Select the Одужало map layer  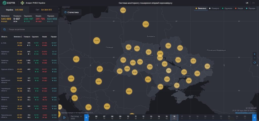pyautogui.click(x=227, y=8)
